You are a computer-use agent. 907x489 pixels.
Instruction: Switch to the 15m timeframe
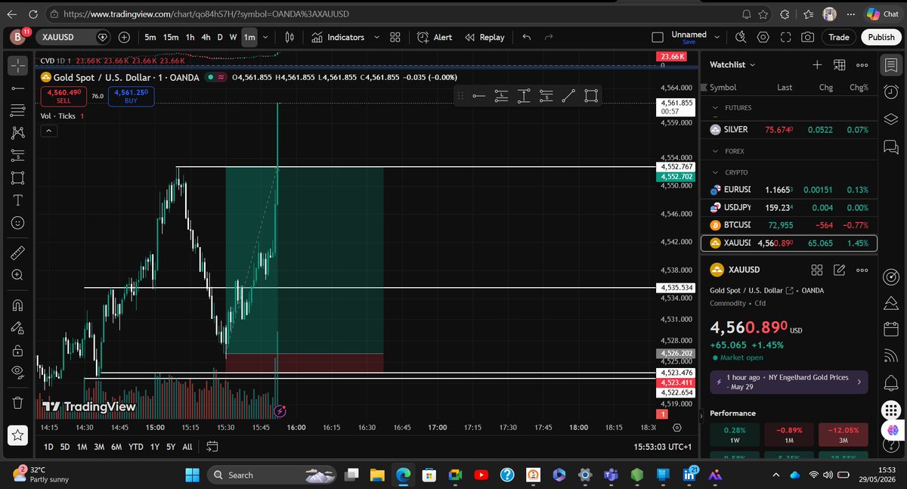click(171, 37)
